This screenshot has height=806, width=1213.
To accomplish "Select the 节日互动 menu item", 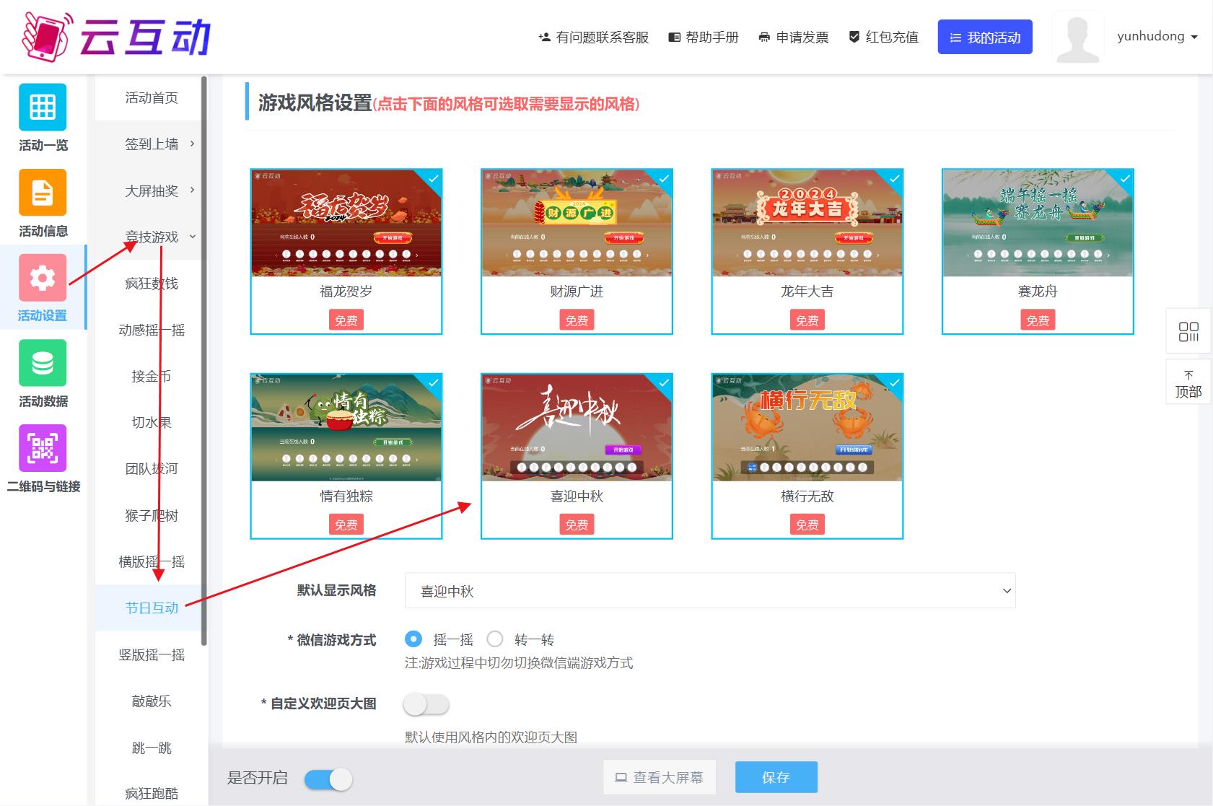I will [x=152, y=608].
